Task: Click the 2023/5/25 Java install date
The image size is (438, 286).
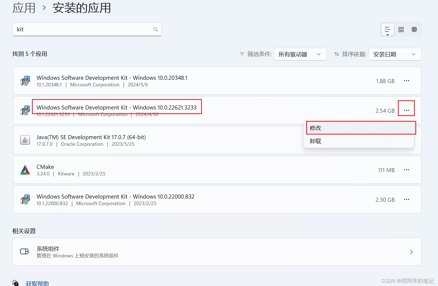Action: coord(123,144)
